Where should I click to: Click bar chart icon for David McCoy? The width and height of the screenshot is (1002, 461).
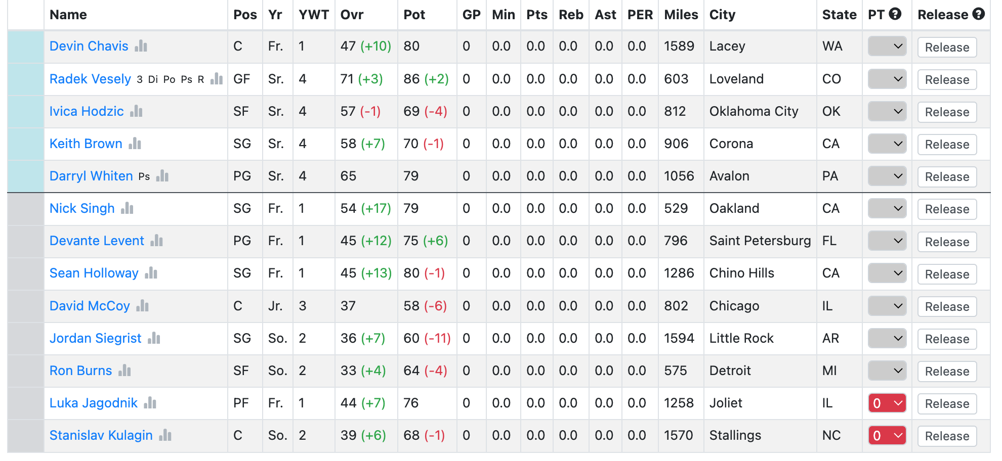[x=142, y=305]
